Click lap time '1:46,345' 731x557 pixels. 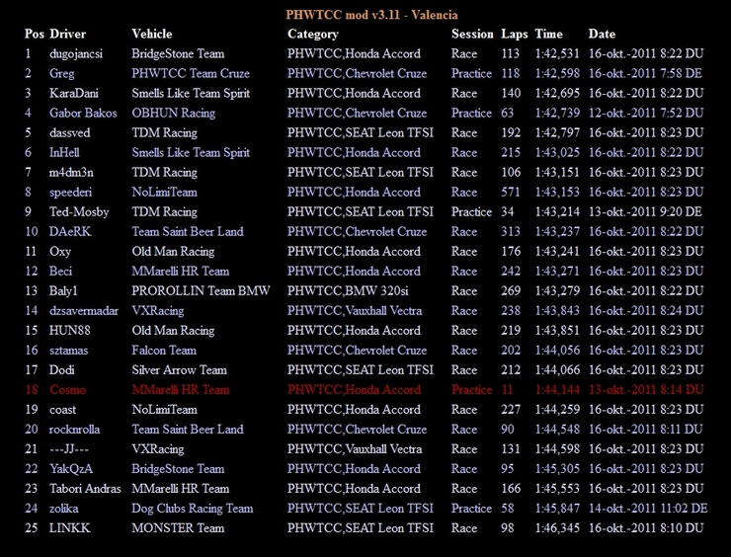[x=557, y=528]
